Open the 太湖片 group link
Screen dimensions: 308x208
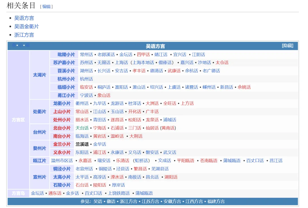pos(39,75)
